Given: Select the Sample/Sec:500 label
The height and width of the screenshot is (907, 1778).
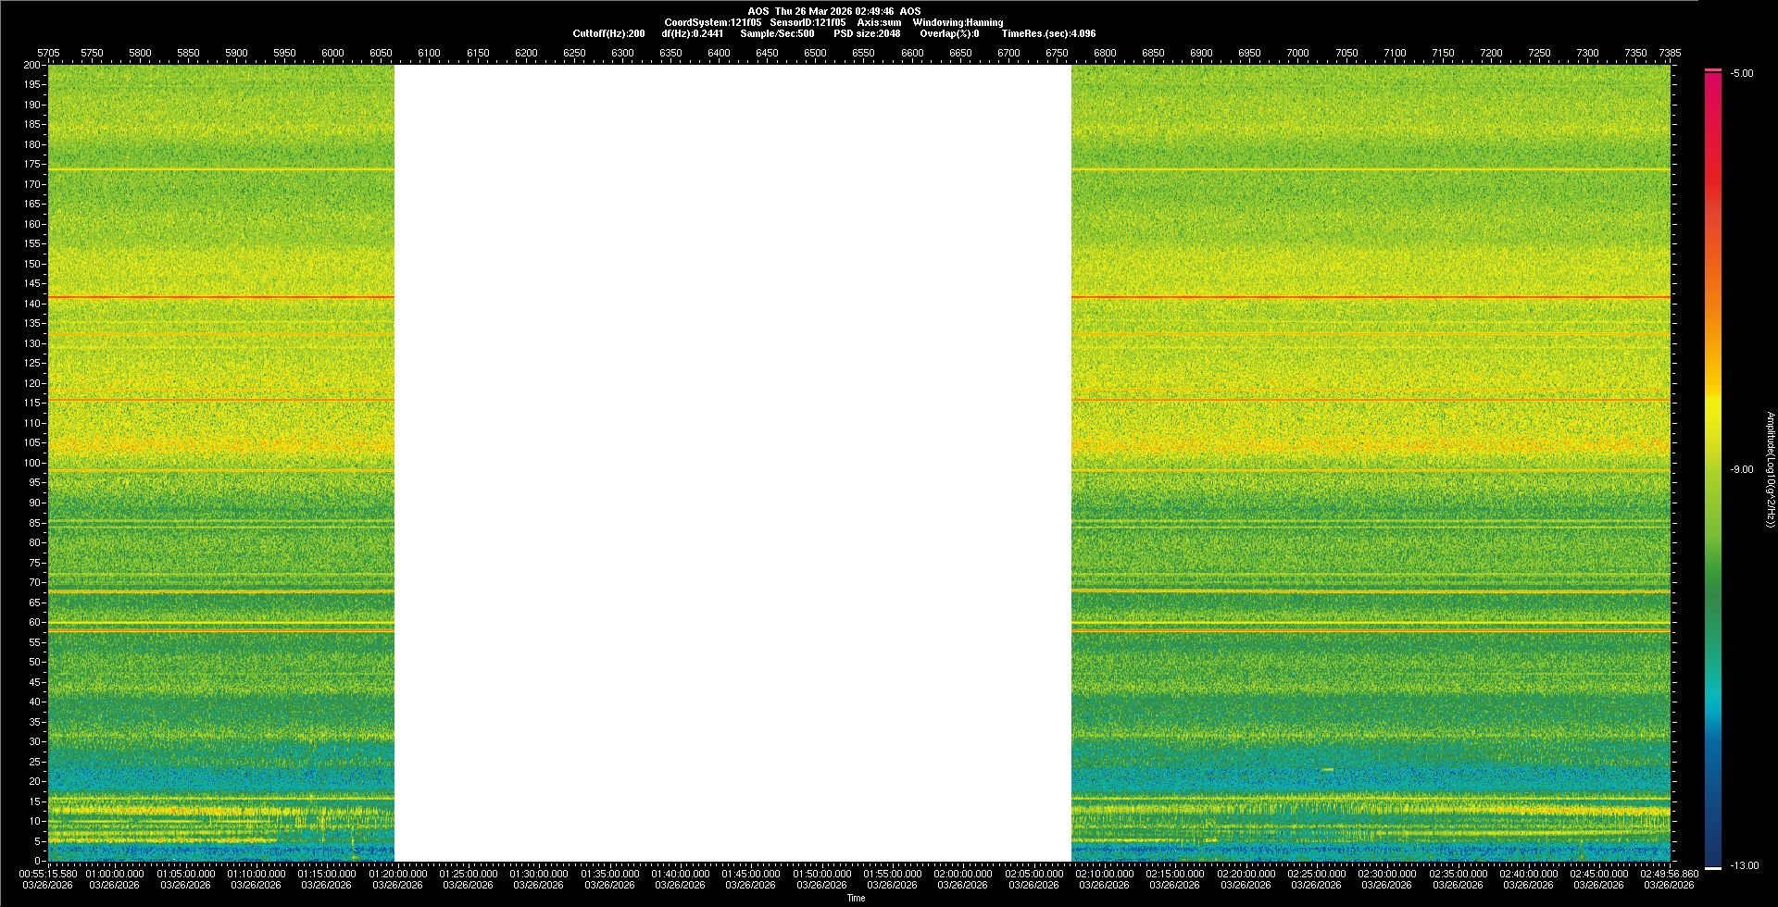Looking at the screenshot, I should [777, 33].
